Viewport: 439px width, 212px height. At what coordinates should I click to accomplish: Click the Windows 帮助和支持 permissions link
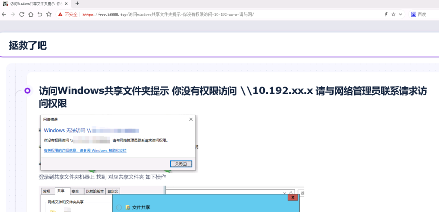coord(85,150)
